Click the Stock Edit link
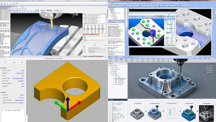This screenshot has height=122, width=216. point(23,76)
